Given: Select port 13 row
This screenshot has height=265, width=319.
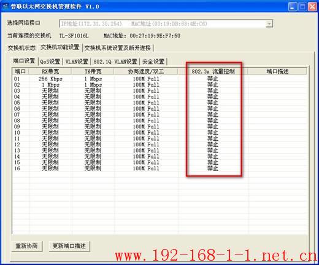Looking at the screenshot, I should (159, 151).
